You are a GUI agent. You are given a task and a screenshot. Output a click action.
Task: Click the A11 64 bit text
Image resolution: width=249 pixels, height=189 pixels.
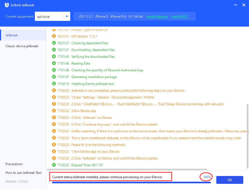click(x=135, y=17)
